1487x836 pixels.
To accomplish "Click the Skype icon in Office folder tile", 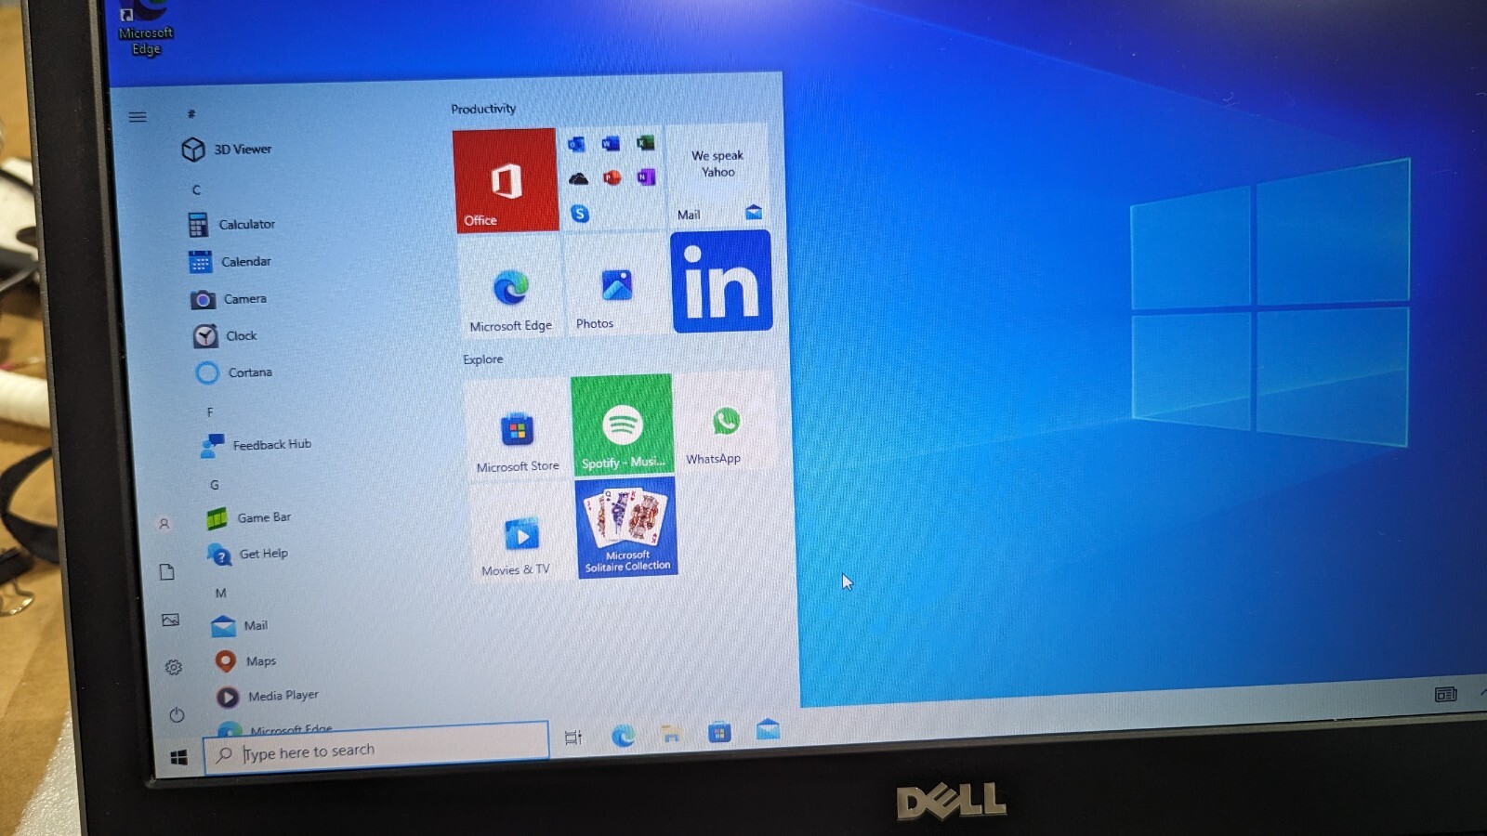I will point(580,214).
